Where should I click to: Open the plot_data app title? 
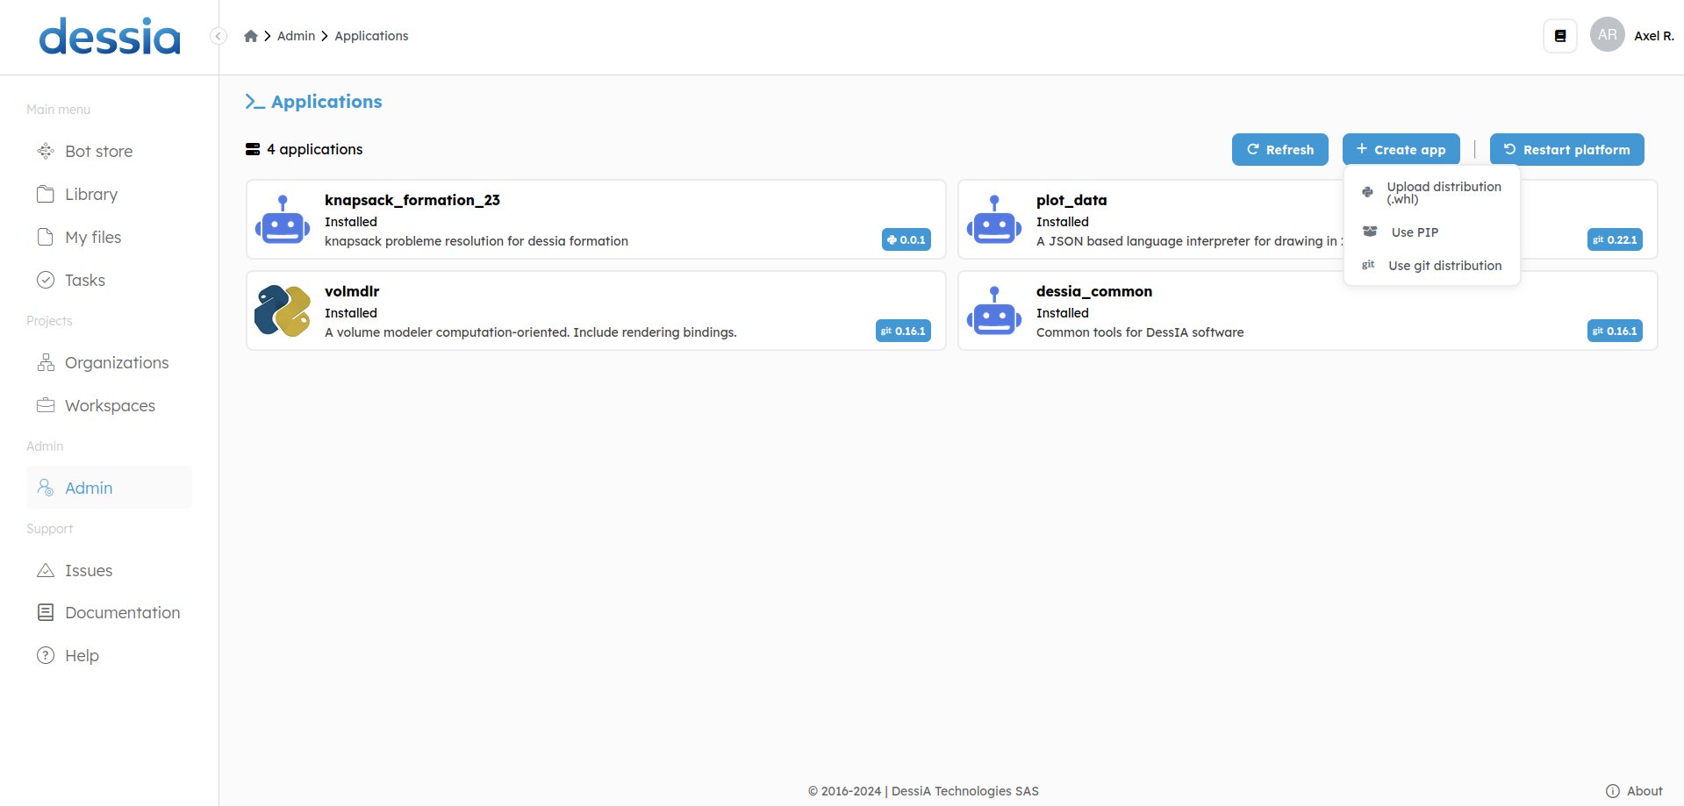(1071, 200)
